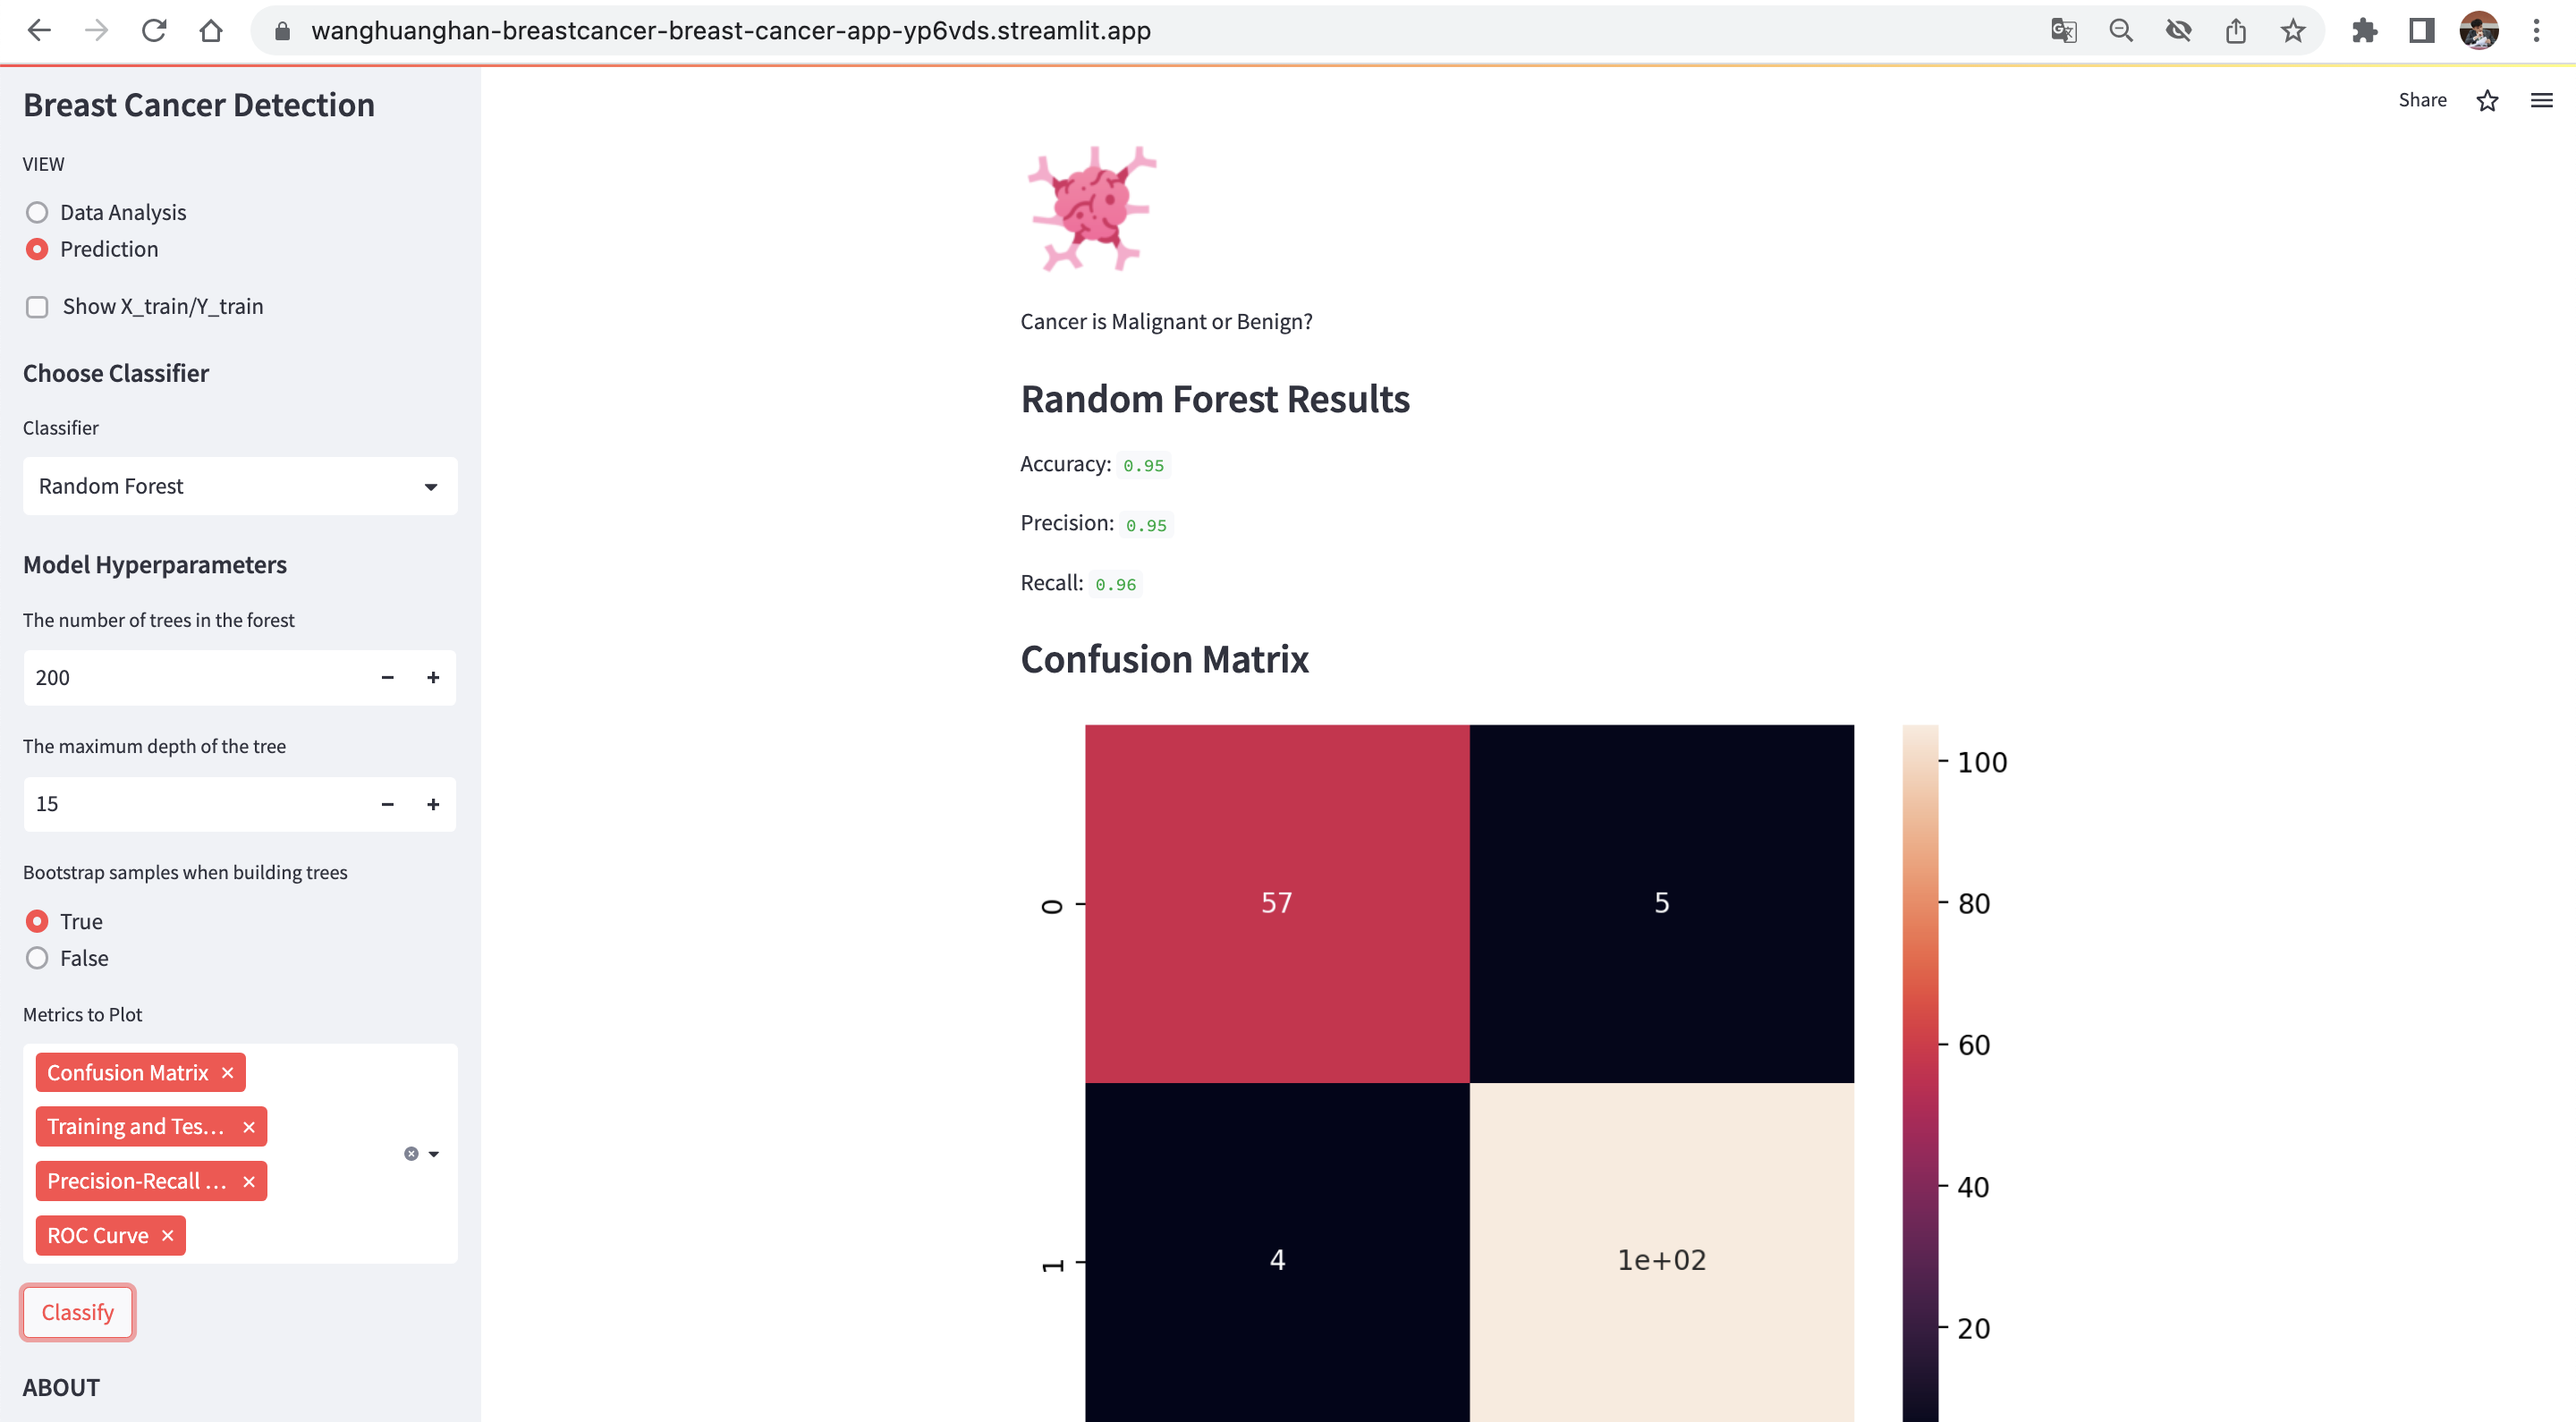Screen dimensions: 2576x1422
Task: Open the browser extensions puzzle icon
Action: [2364, 30]
